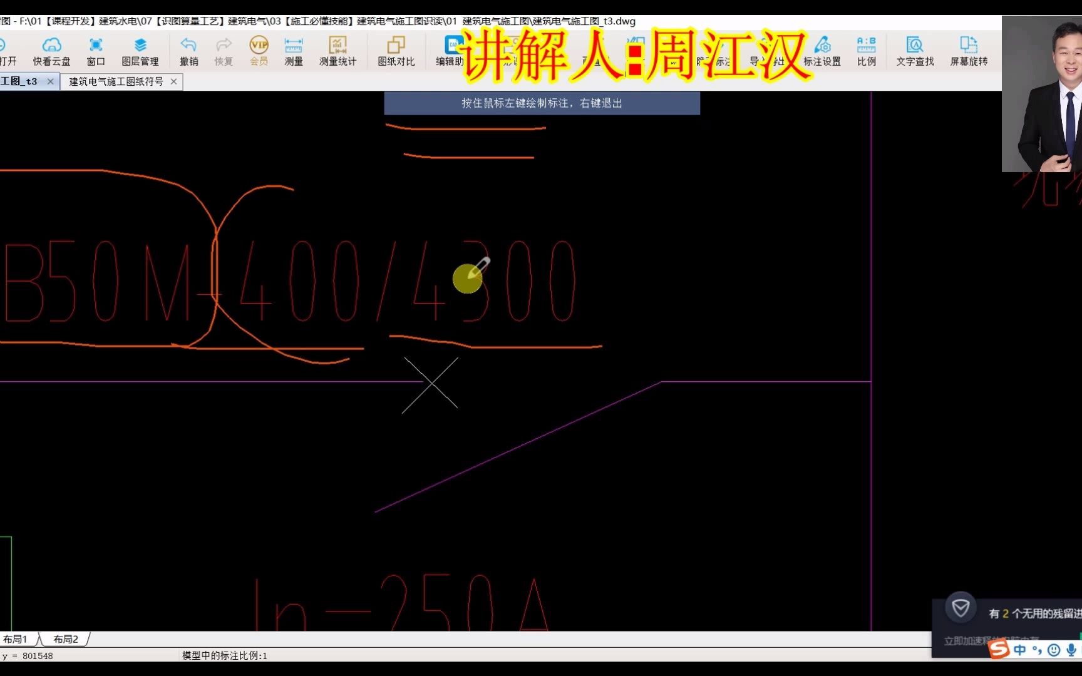Viewport: 1082px width, 676px height.
Task: Switch to 布局1 layout tab
Action: [16, 639]
